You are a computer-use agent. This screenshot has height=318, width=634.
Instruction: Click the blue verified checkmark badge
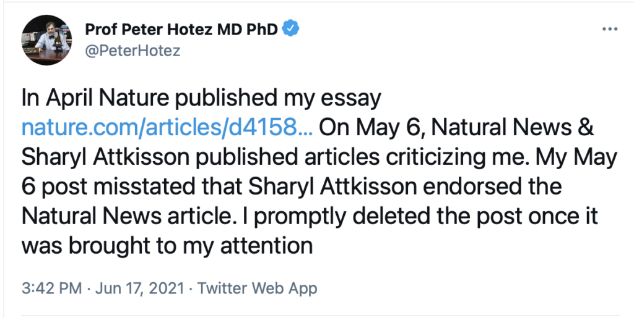[291, 29]
